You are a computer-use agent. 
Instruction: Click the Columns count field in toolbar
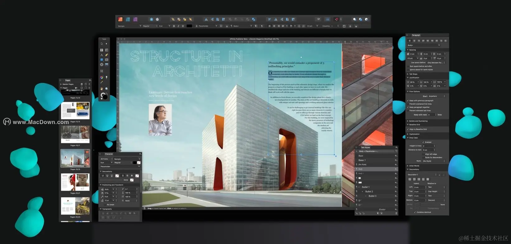(x=335, y=26)
